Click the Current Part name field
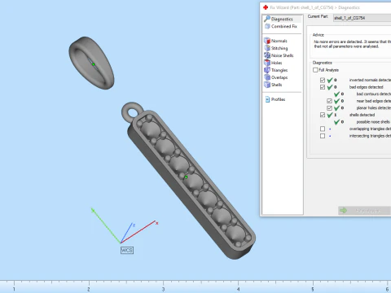This screenshot has height=293, width=391. coord(362,18)
